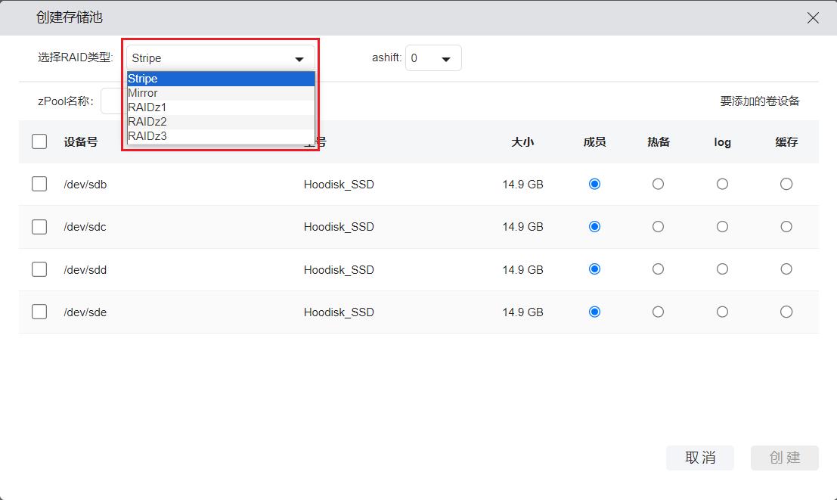Tick the checkbox for /dev/sdd
The height and width of the screenshot is (500, 837).
[x=39, y=269]
